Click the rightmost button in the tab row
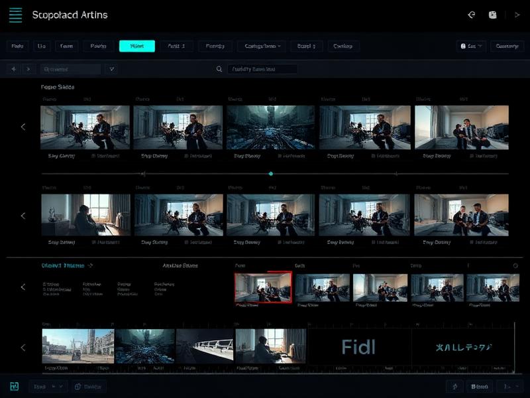 tap(507, 46)
